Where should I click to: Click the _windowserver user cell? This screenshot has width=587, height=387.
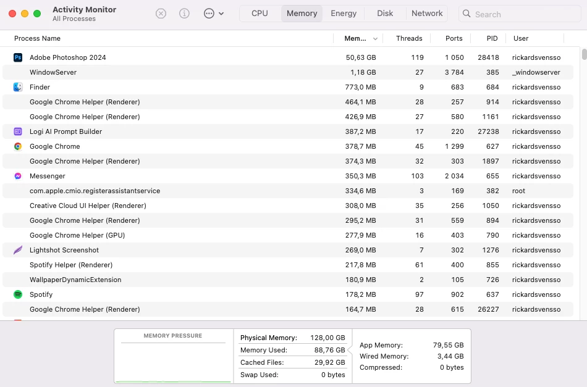pos(536,72)
